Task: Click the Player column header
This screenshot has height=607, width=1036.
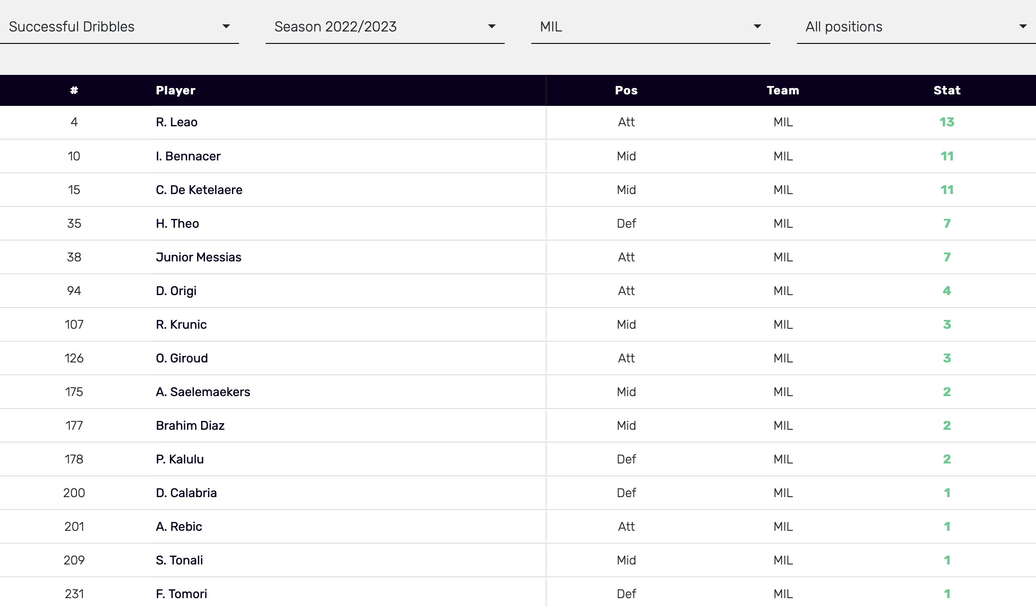Action: point(175,90)
